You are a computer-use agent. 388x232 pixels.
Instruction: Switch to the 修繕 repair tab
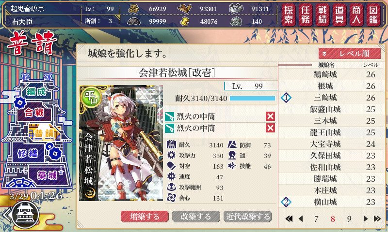(x=28, y=153)
